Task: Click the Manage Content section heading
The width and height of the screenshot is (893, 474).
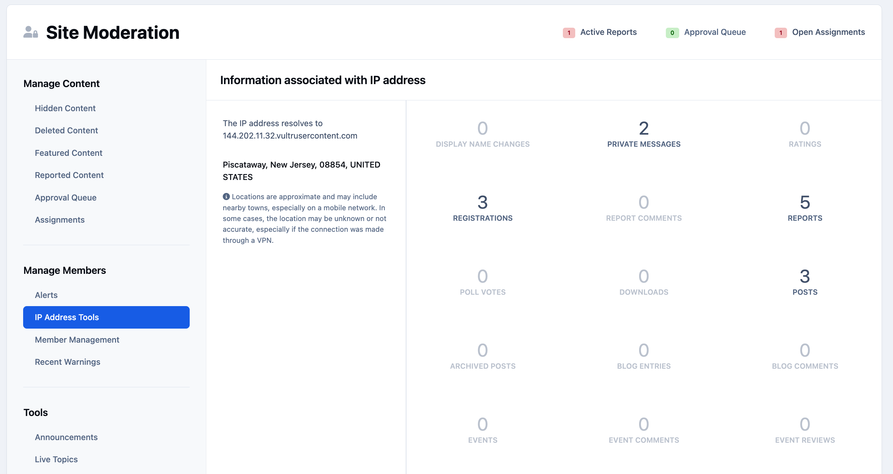Action: (x=61, y=83)
